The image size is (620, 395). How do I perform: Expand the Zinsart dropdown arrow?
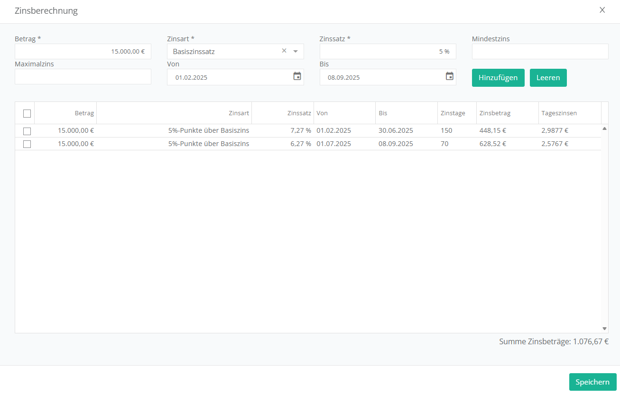[296, 51]
